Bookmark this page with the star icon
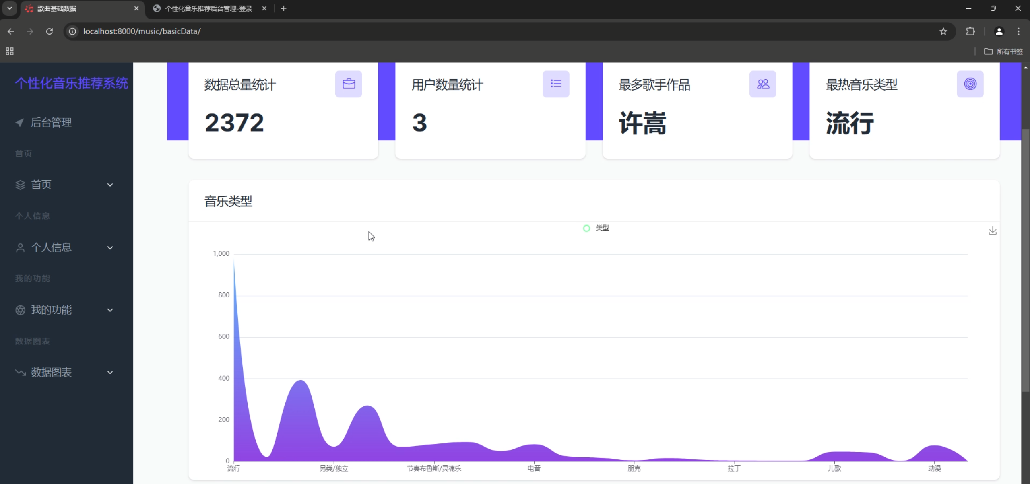1030x484 pixels. [x=943, y=31]
